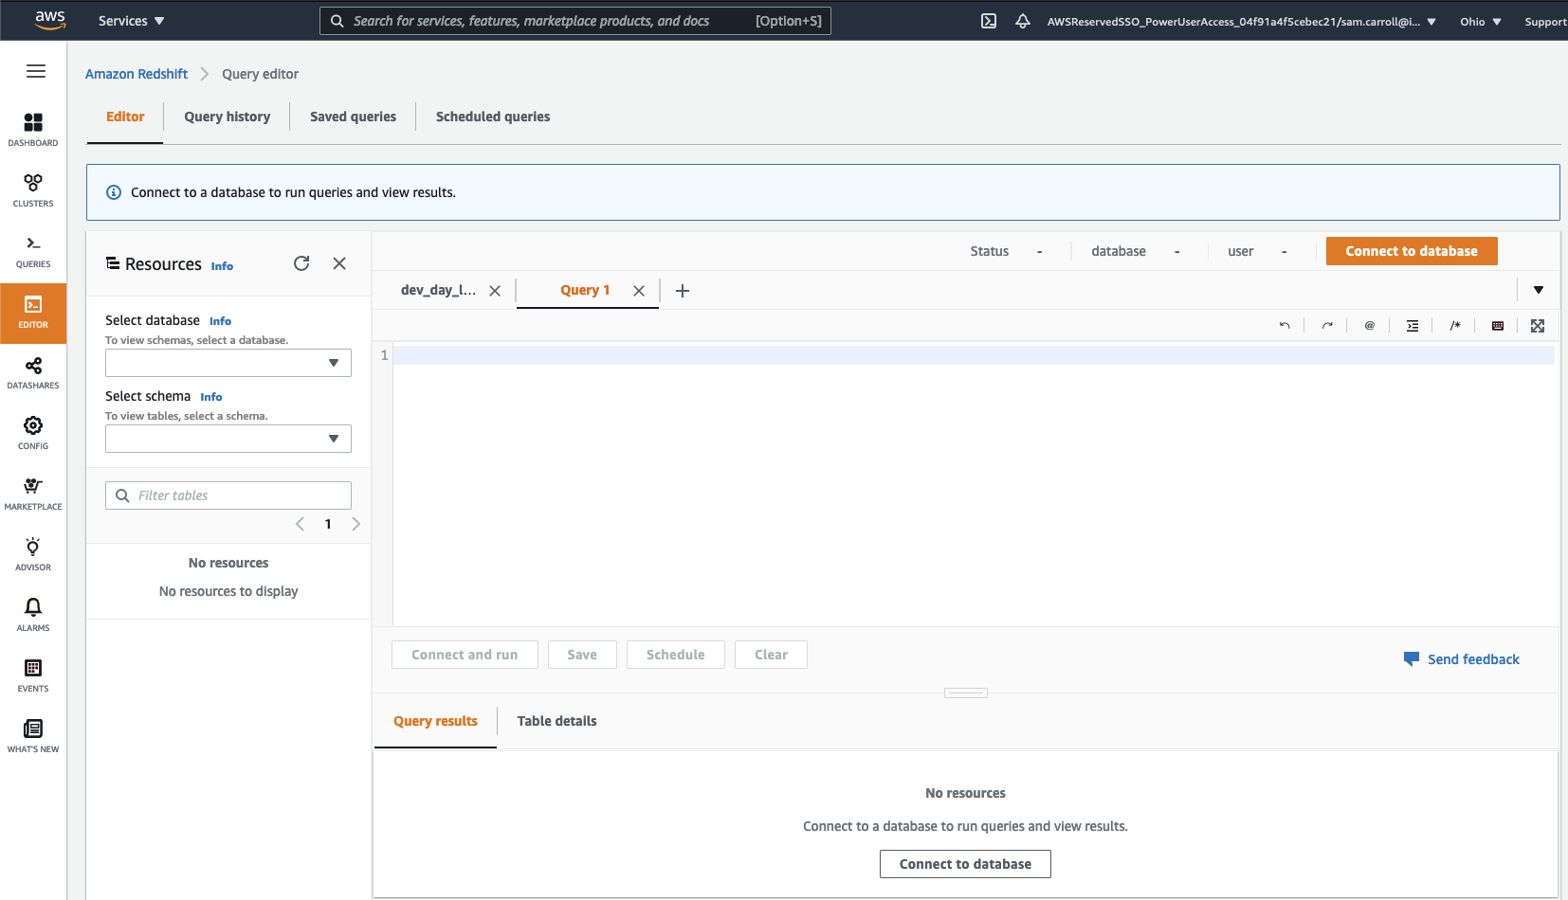1568x900 pixels.
Task: Open the Queries sidebar icon
Action: (33, 251)
